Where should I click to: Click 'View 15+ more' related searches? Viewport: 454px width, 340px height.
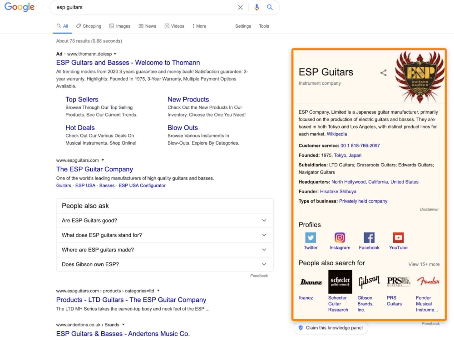click(x=424, y=264)
